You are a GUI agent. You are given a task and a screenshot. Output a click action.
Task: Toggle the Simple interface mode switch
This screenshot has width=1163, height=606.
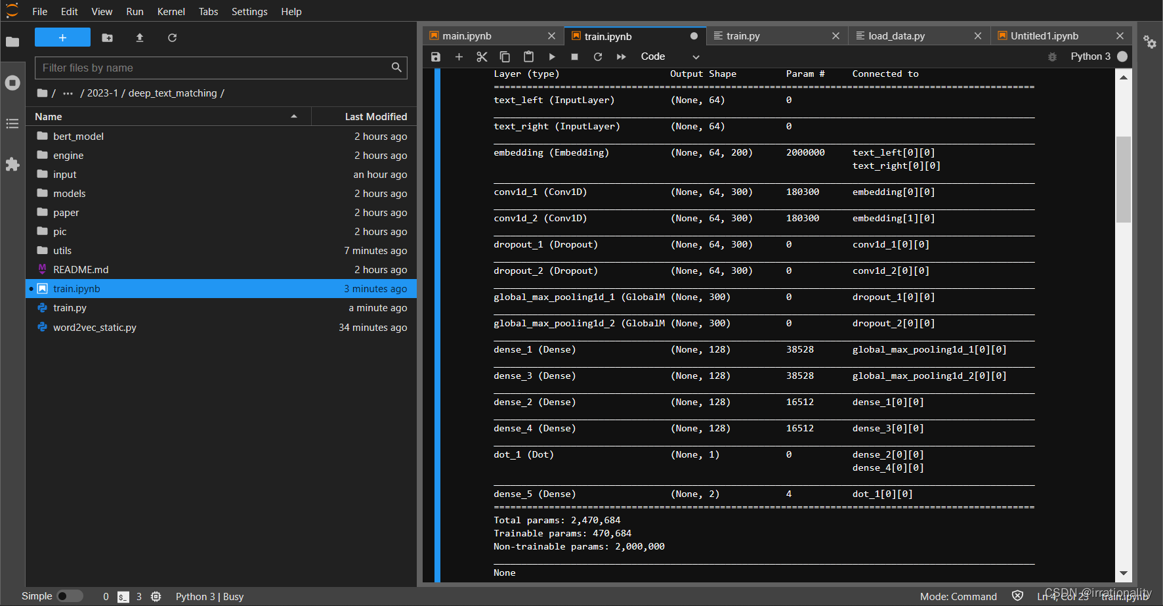coord(70,596)
